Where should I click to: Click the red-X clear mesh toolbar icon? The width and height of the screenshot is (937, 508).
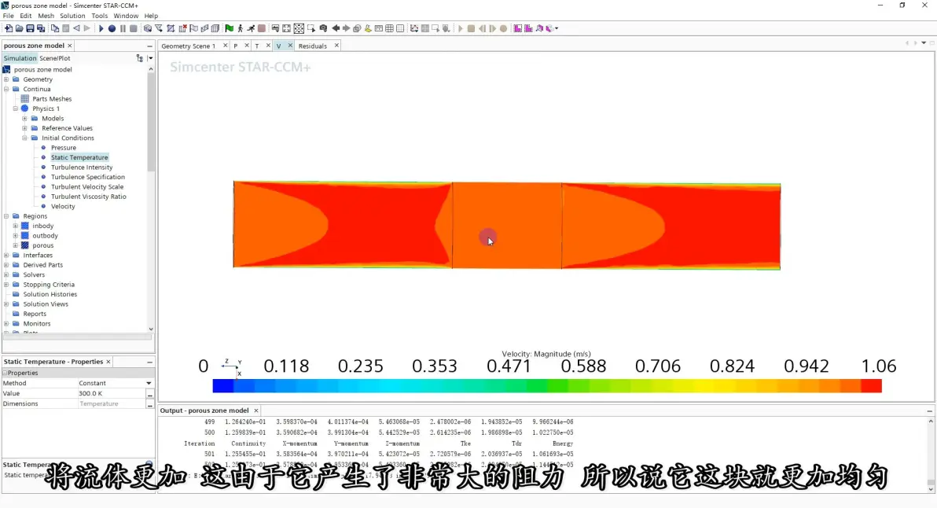click(x=182, y=28)
